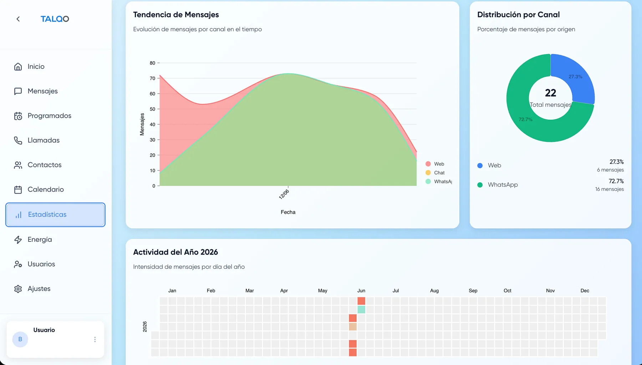Click the 72.7% value beside WhatsApp

tap(616, 181)
